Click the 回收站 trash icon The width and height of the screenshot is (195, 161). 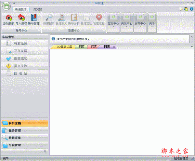point(8,74)
